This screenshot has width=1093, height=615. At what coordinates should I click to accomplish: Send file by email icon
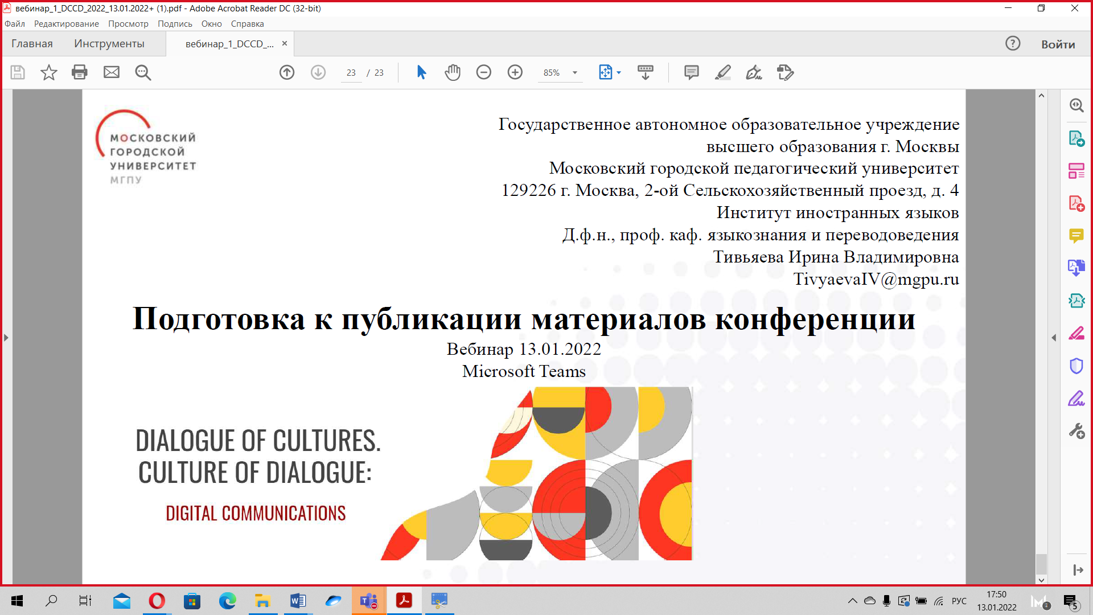(112, 72)
